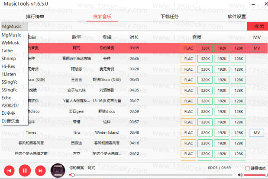Click artist 音阙诗听&赵方婧
The height and width of the screenshot is (179, 268).
pyautogui.click(x=76, y=58)
